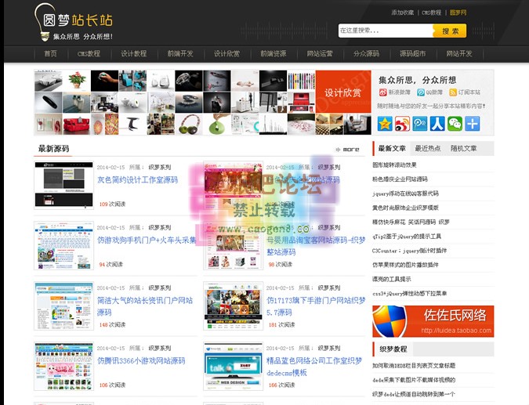
Task: Open thumbnail of 仿游戏狗手机门户 source
Action: pyautogui.click(x=63, y=245)
